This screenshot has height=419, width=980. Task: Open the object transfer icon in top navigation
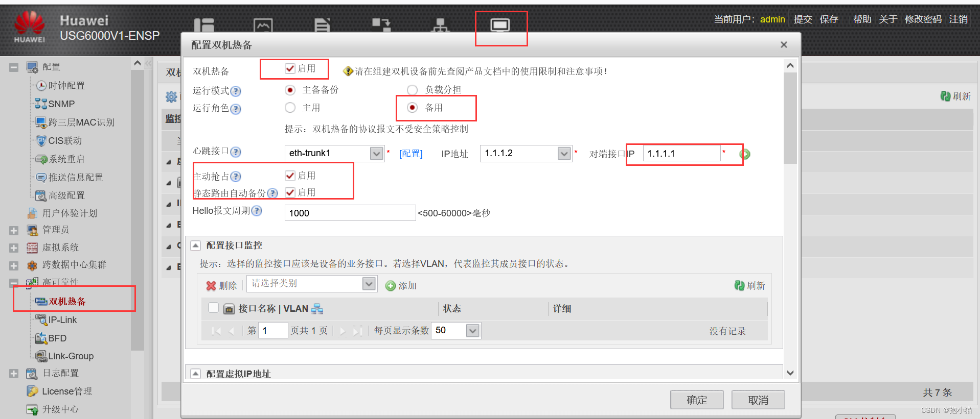pos(381,24)
